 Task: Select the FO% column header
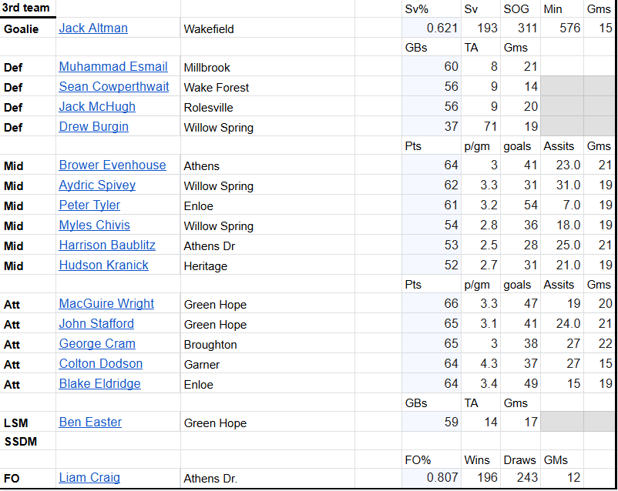click(x=432, y=459)
